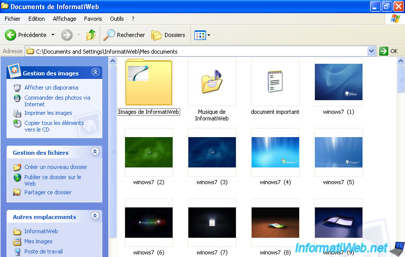
Task: Open the Fichier menu
Action: (x=12, y=19)
